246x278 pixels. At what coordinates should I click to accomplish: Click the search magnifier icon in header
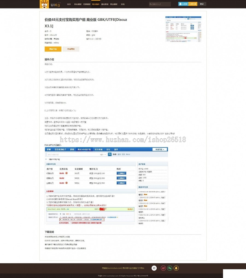(x=150, y=4)
